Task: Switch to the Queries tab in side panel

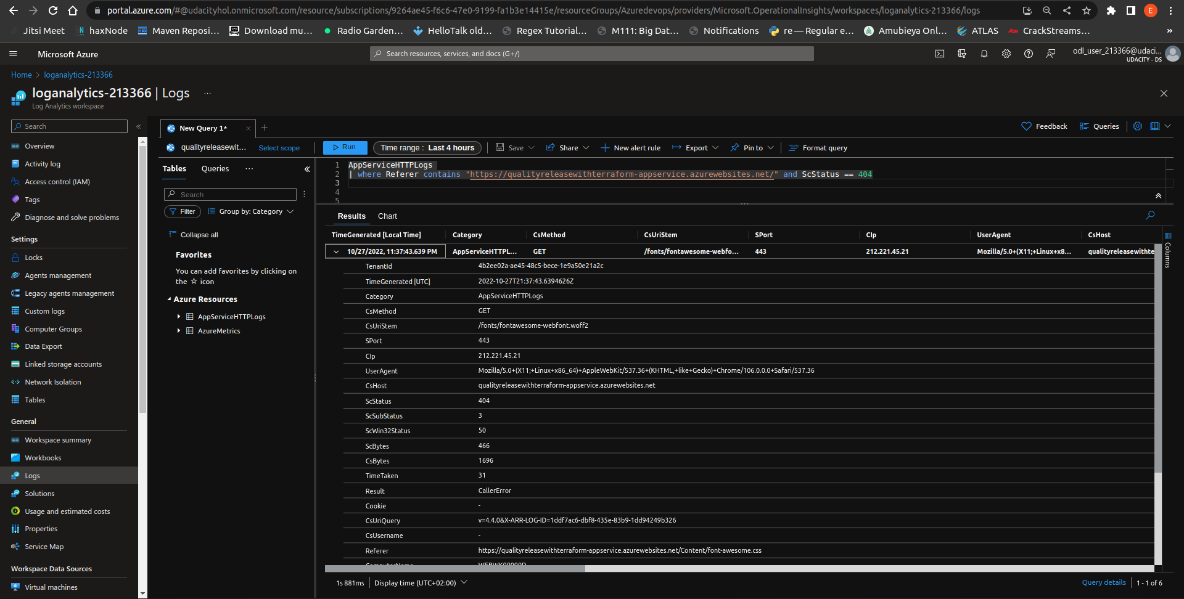Action: coord(215,169)
